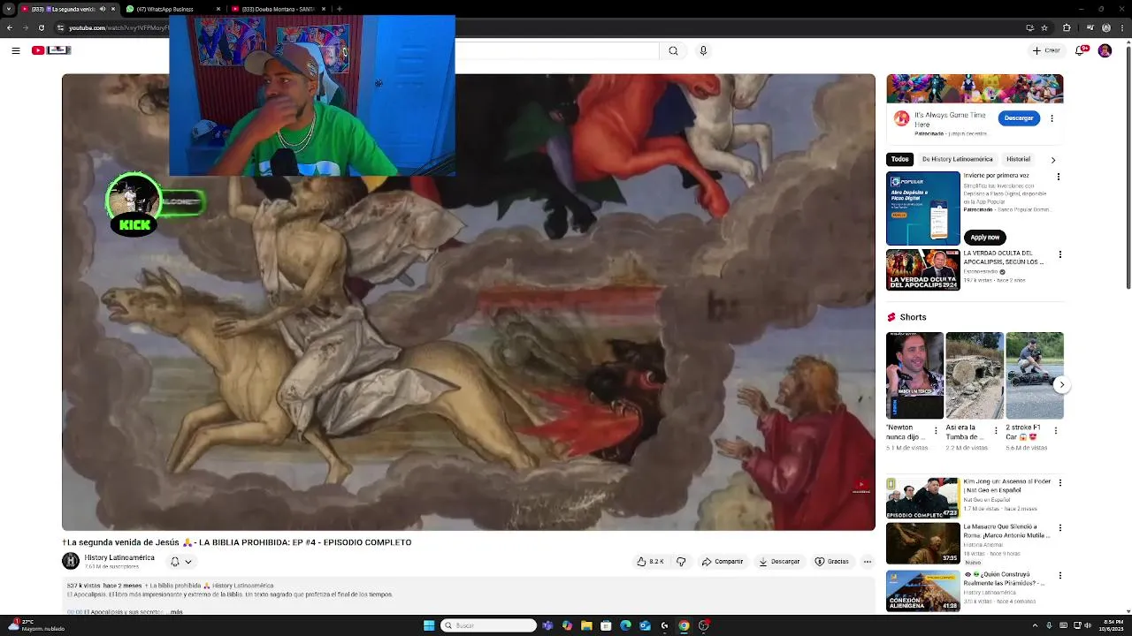
Task: Select the Todos filter chip
Action: pos(899,159)
